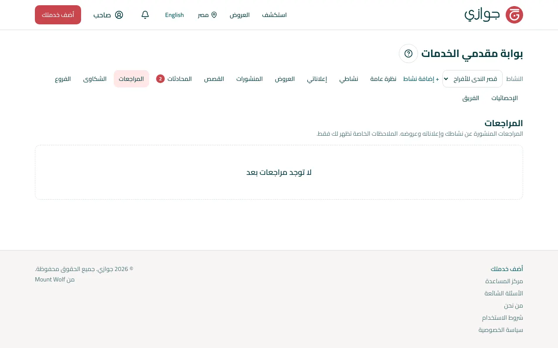Image resolution: width=558 pixels, height=348 pixels.
Task: Click the جوازي logo icon
Action: 514,15
